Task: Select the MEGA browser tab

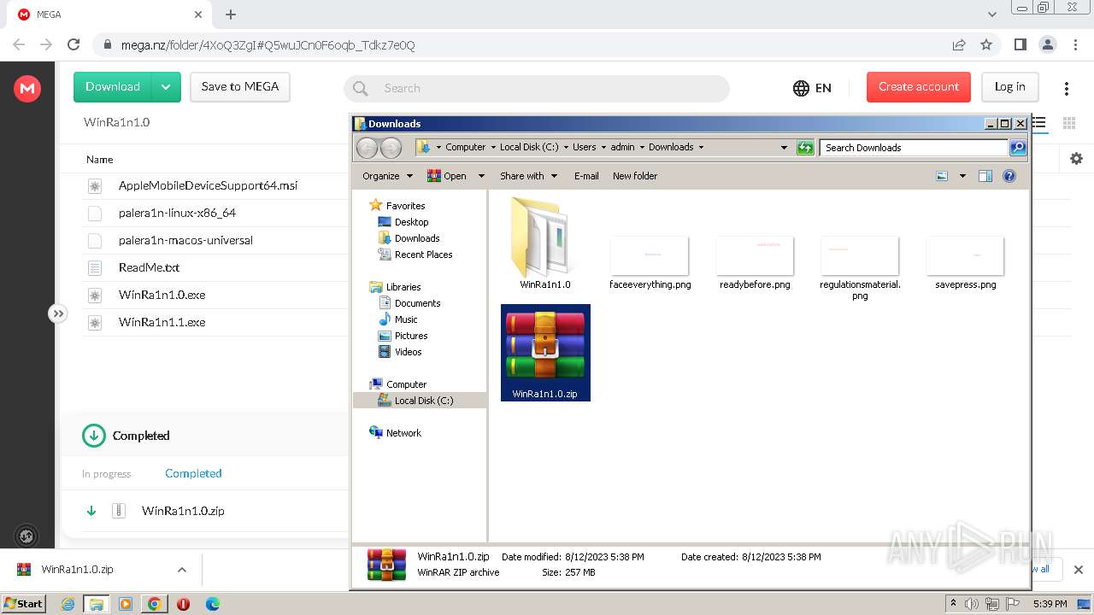Action: (111, 15)
